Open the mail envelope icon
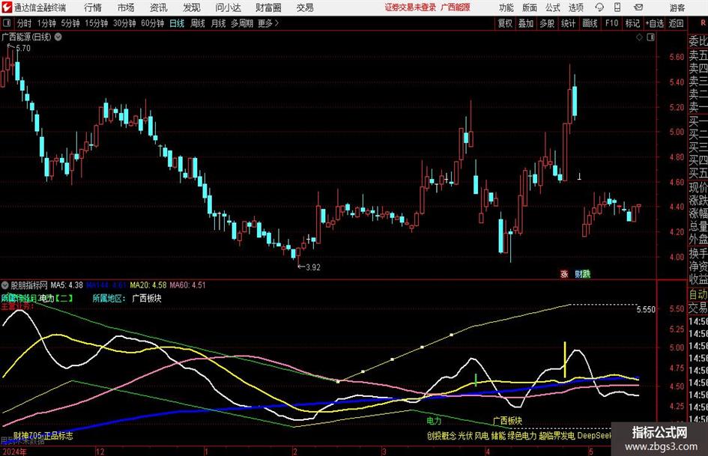Viewport: 708px width, 456px height. coord(638,7)
